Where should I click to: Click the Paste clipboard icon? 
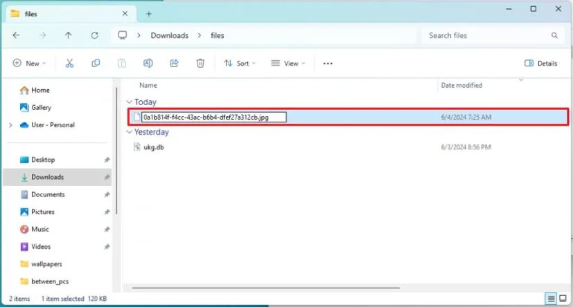[x=122, y=63]
